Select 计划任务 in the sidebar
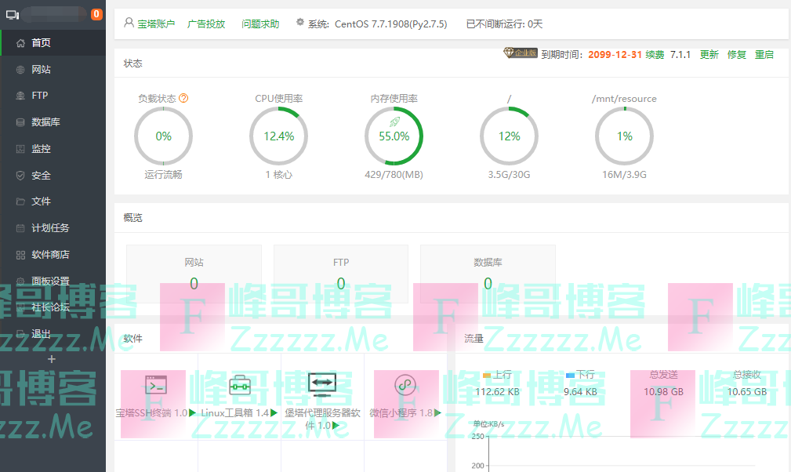Image resolution: width=791 pixels, height=472 pixels. pyautogui.click(x=50, y=228)
